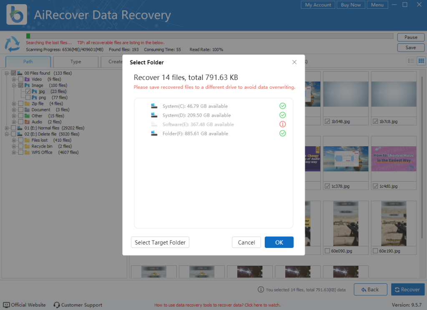Switch to the Path tab

[x=28, y=62]
